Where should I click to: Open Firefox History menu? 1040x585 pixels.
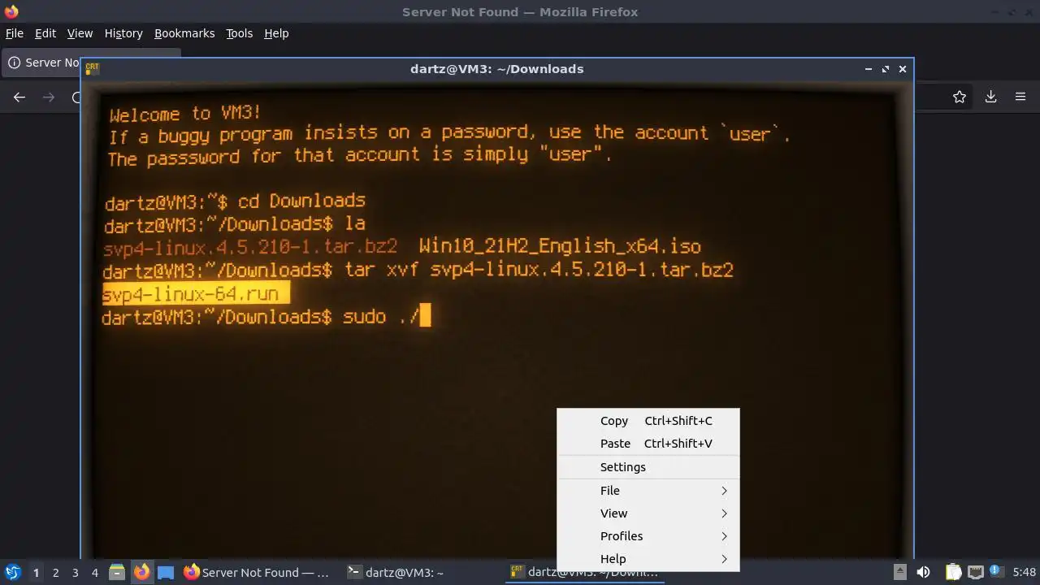click(x=123, y=33)
